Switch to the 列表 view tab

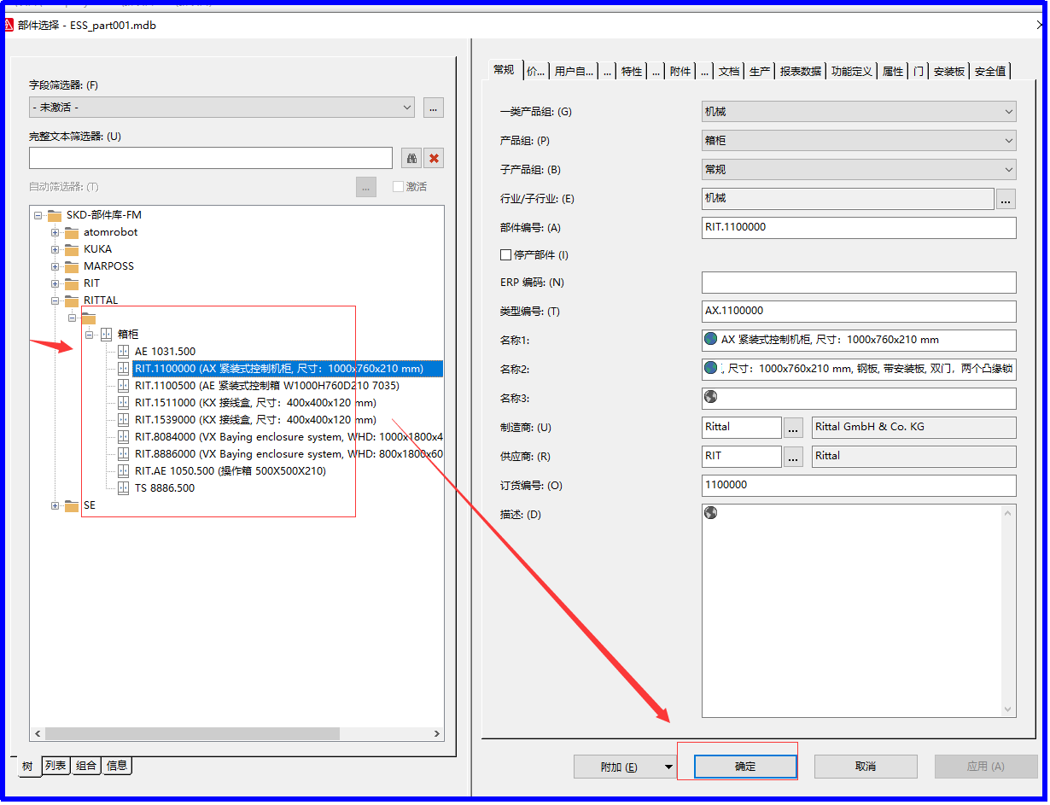tap(56, 766)
